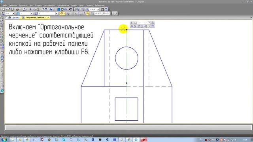
Task: Open the snap options dropdown arrow
Action: [64, 13]
